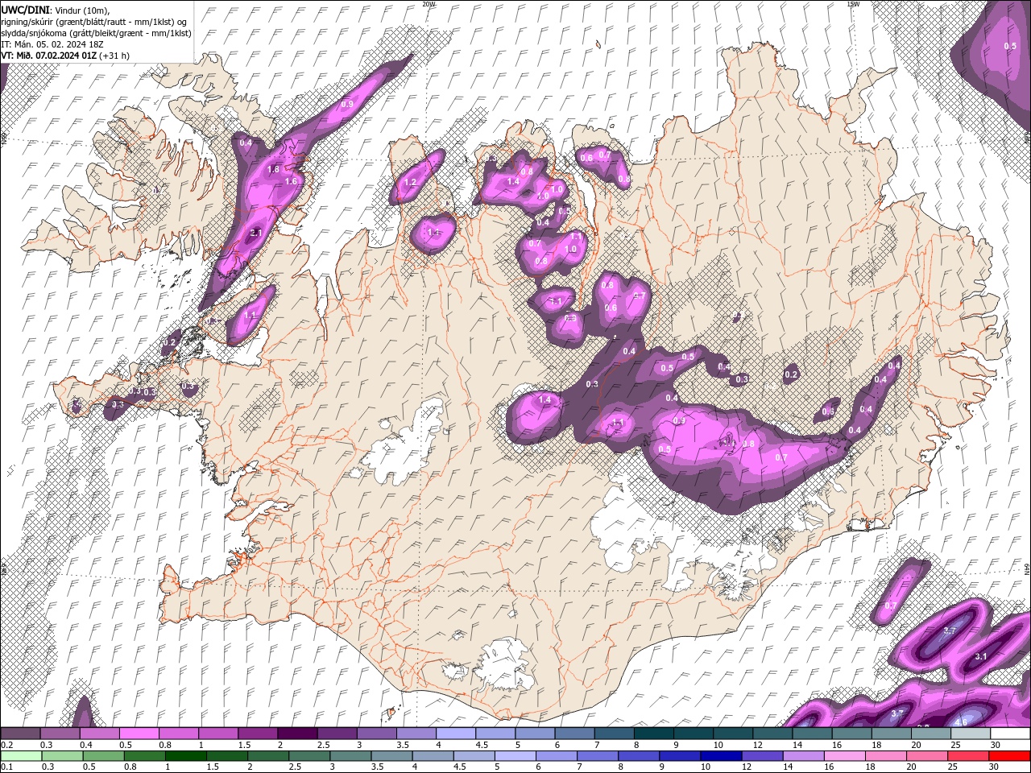1031x773 pixels.
Task: Pick the snow scale swatch between 4 and 4.5
Action: 454,733
